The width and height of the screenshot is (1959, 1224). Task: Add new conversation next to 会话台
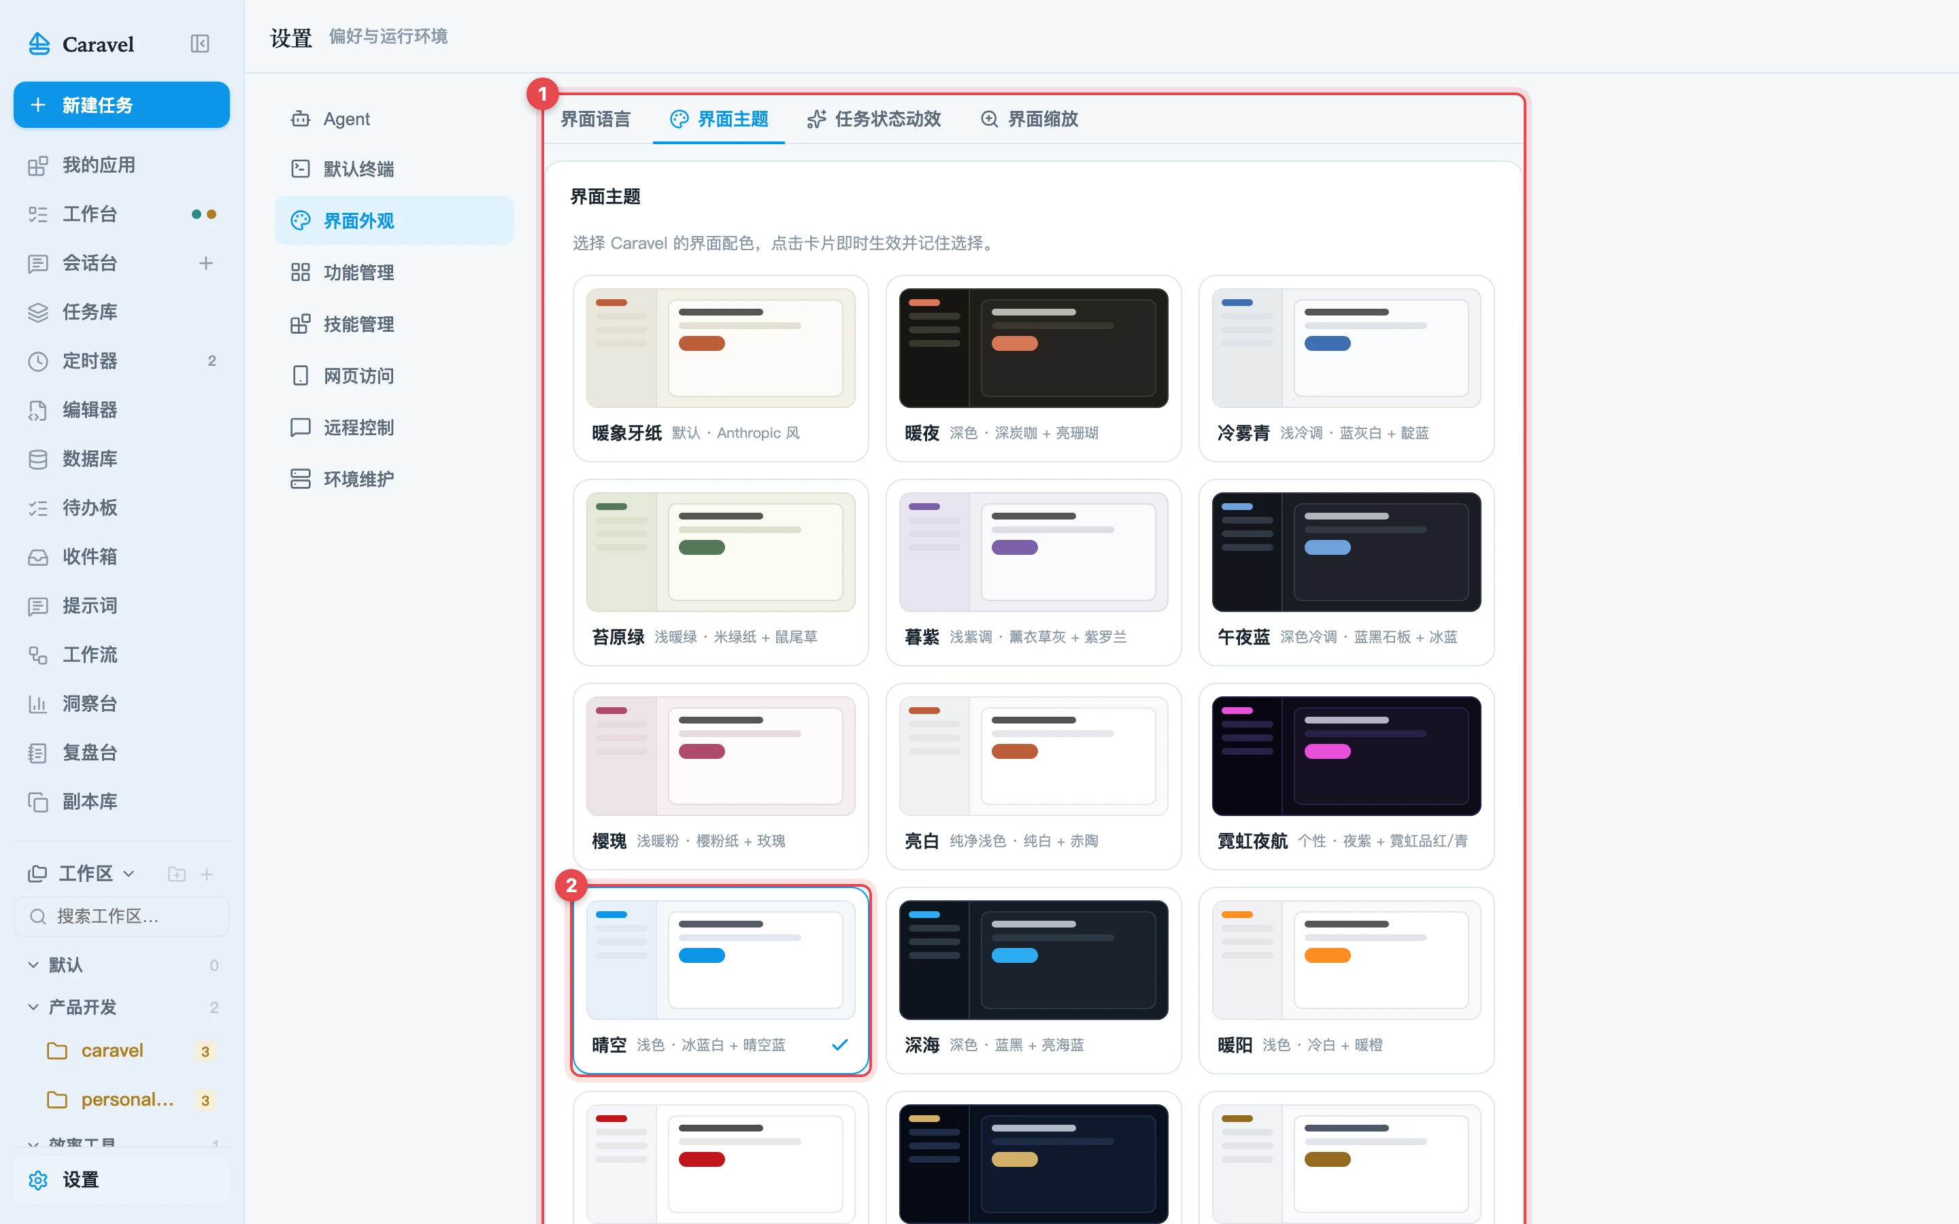tap(206, 263)
